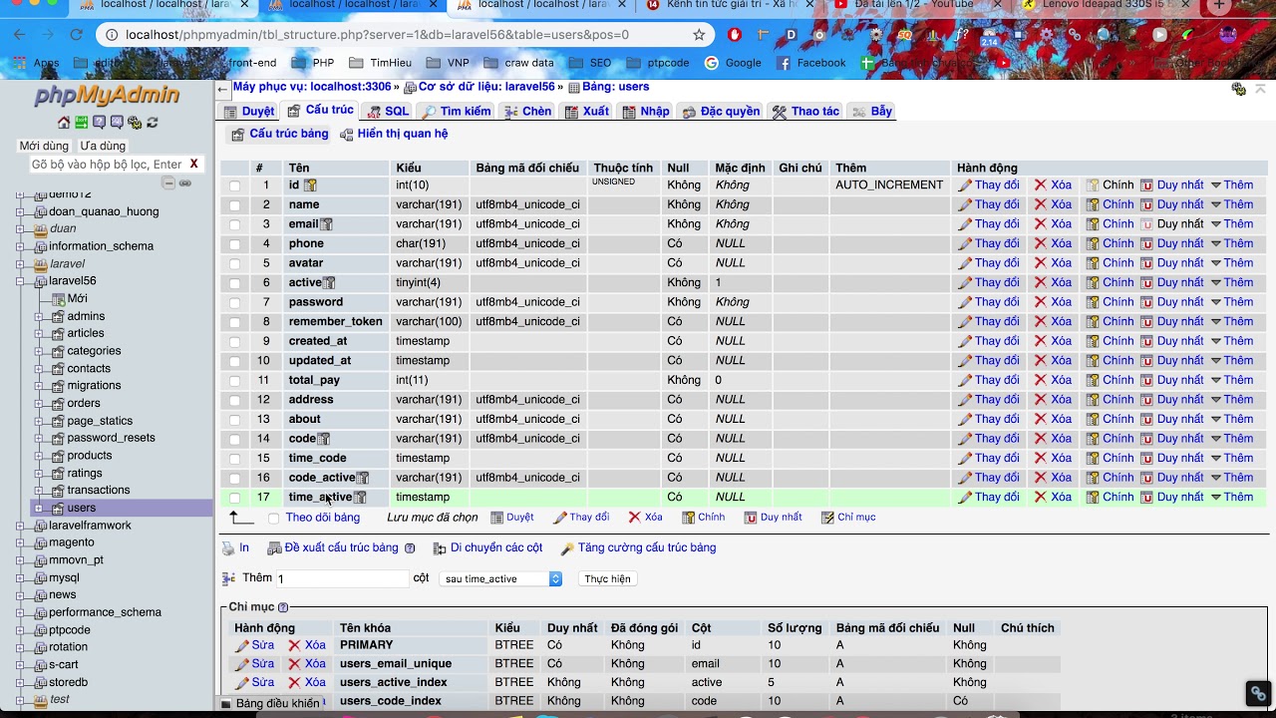Open the Thêm dropdown for the avatar row

pos(1232,263)
